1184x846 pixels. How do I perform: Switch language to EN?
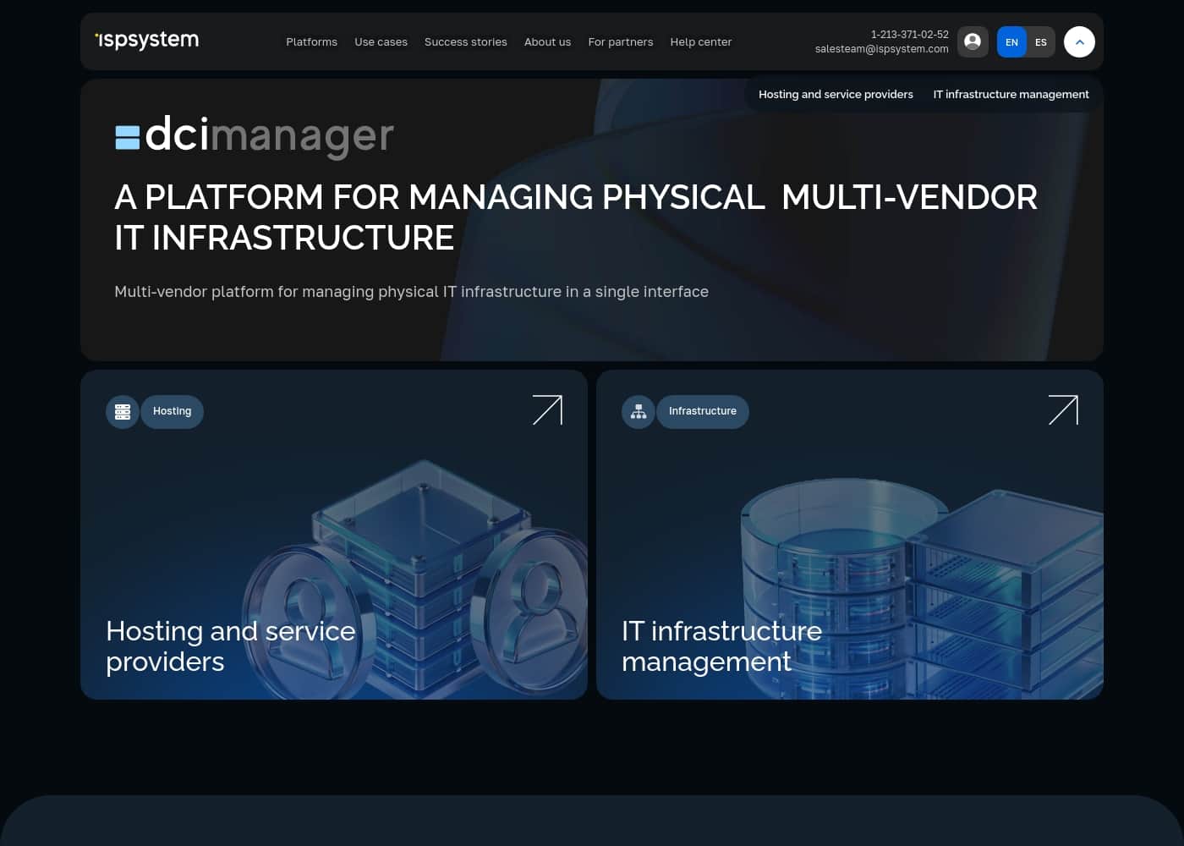click(x=1011, y=42)
